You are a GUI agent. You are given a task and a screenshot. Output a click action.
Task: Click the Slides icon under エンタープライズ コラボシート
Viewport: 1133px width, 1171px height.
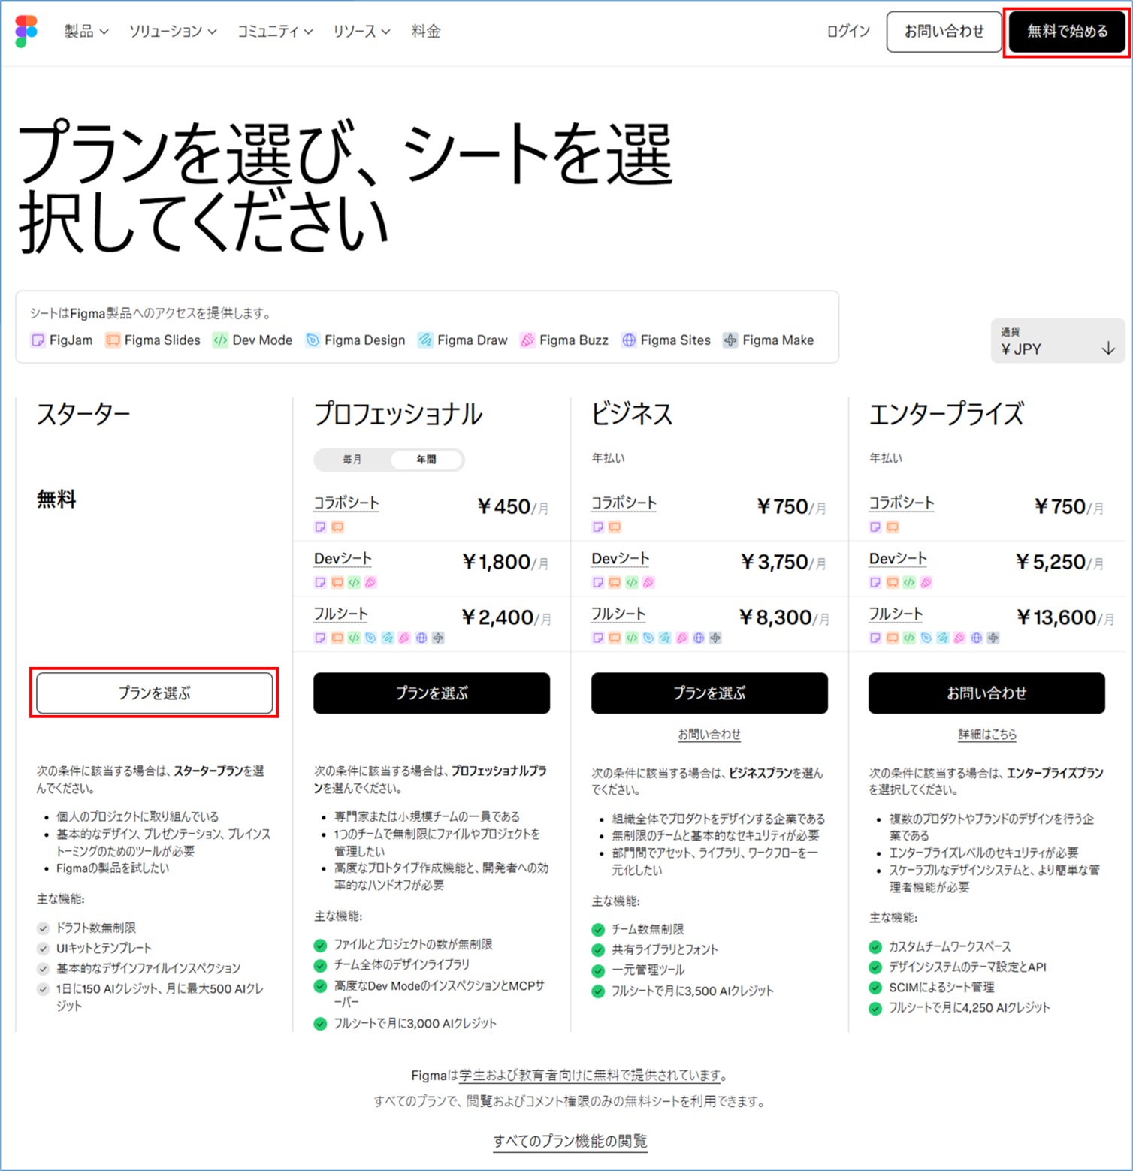(x=893, y=527)
